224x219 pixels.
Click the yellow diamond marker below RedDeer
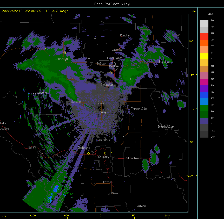pos(110,73)
